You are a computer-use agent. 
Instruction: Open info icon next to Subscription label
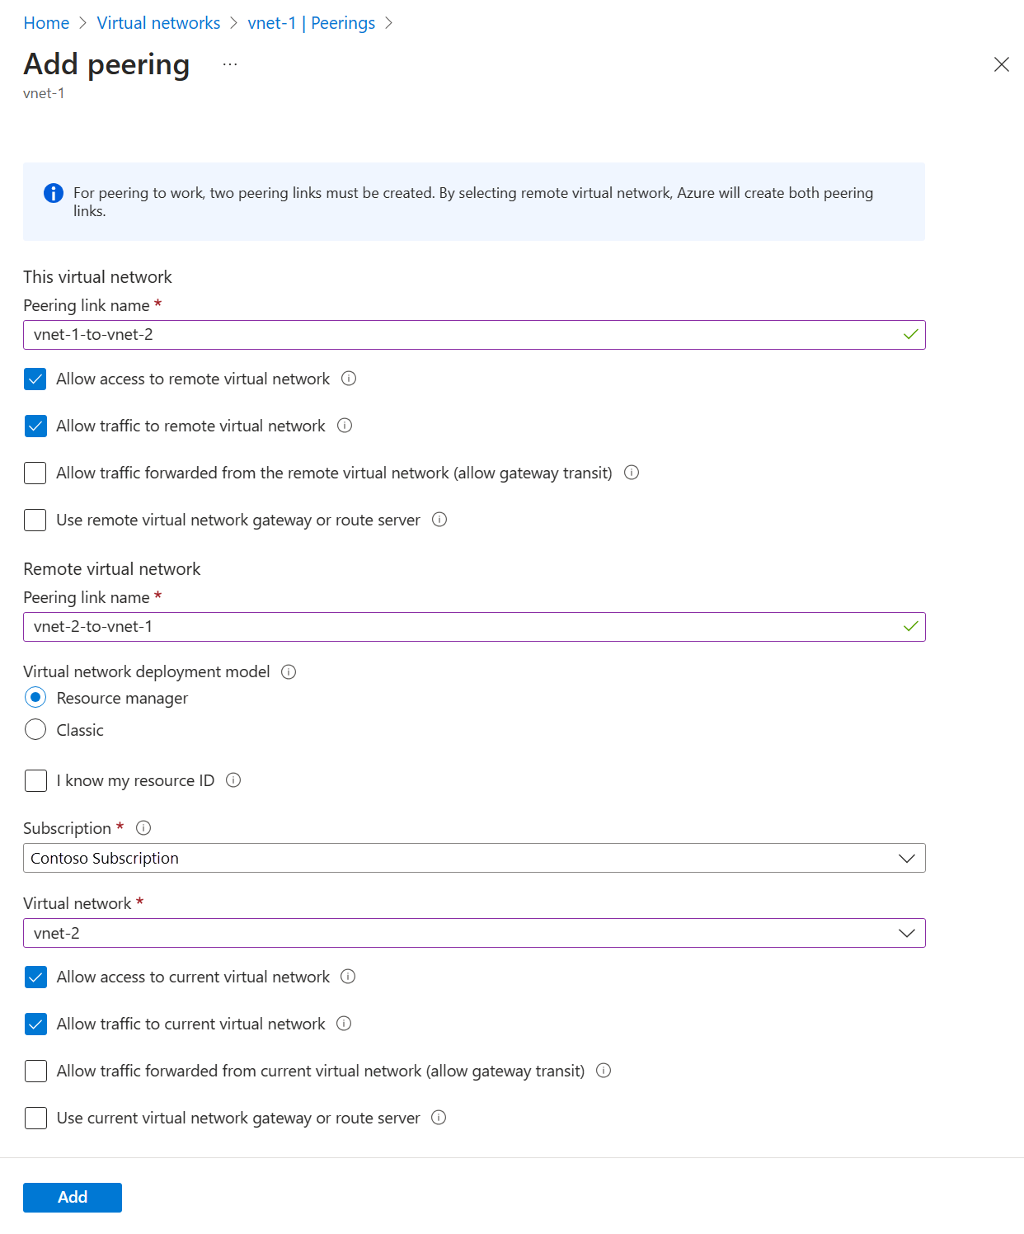coord(143,827)
